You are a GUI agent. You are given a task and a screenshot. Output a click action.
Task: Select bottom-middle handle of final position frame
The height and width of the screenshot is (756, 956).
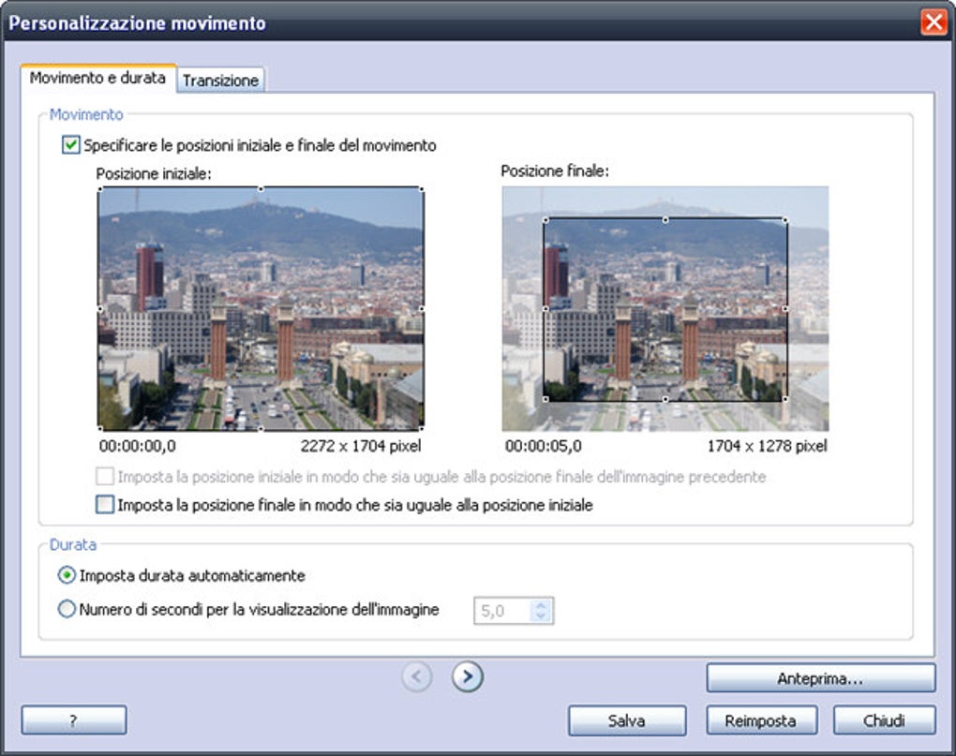pyautogui.click(x=665, y=400)
